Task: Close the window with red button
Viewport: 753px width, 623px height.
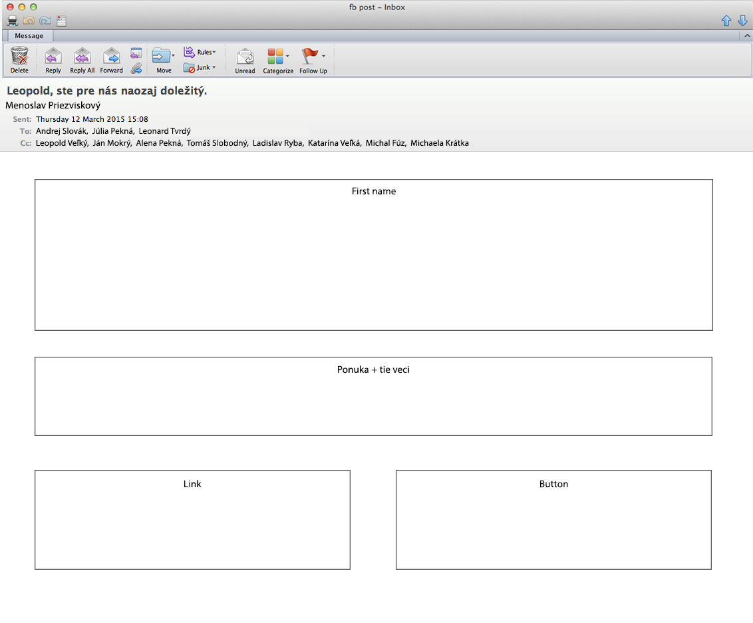Action: point(9,7)
